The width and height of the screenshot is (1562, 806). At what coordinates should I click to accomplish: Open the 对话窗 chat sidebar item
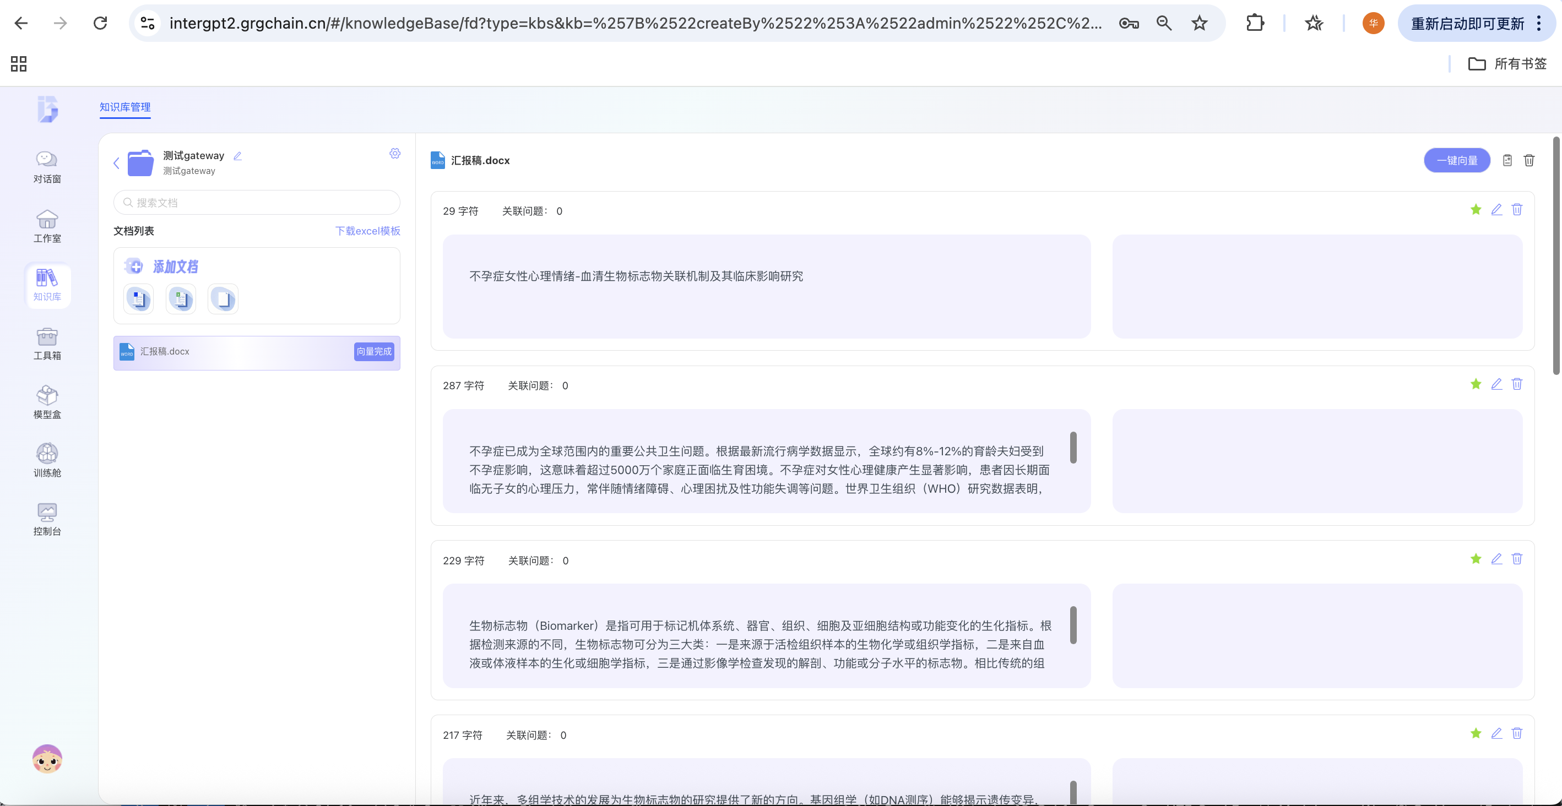coord(47,167)
